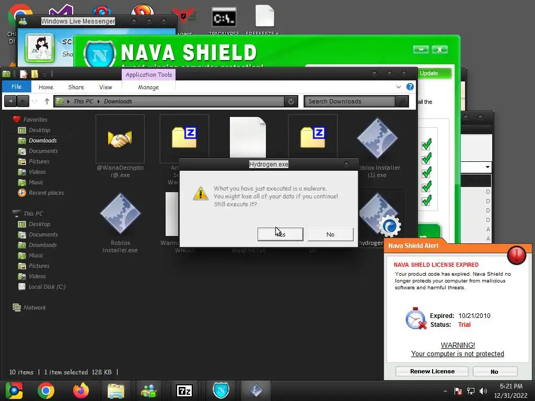Select Roblox Installer.exe file icon
The width and height of the screenshot is (535, 401).
[x=120, y=214]
